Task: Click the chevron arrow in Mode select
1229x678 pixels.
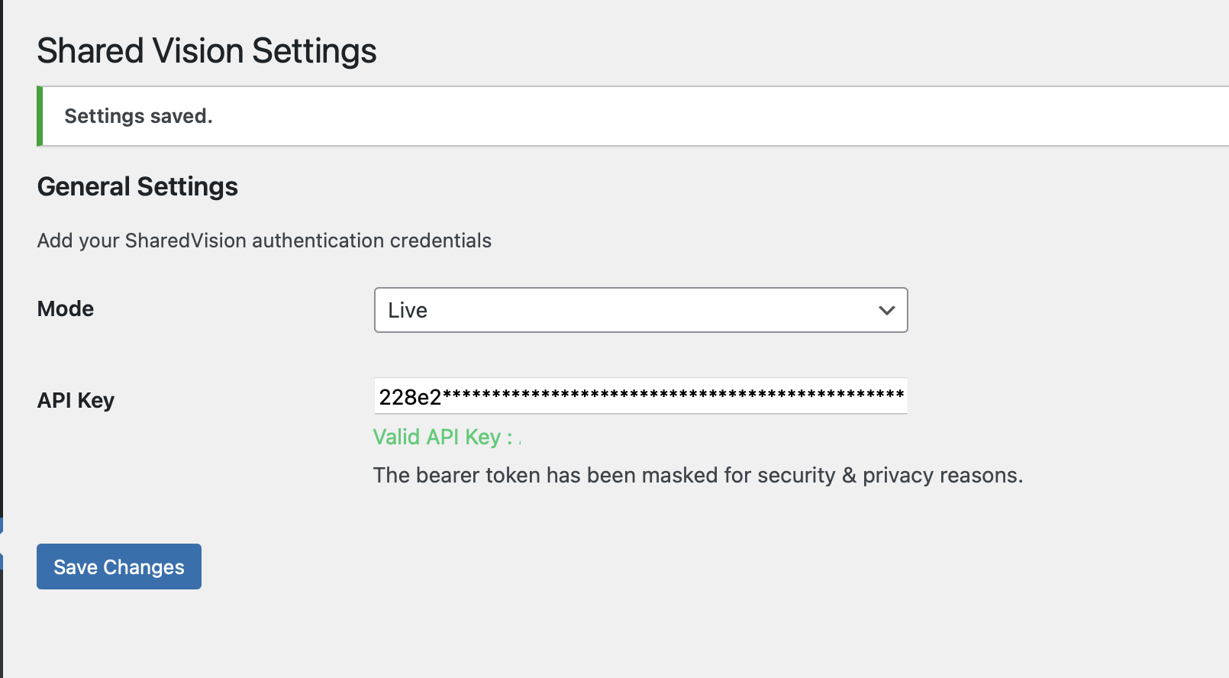Action: pos(886,311)
